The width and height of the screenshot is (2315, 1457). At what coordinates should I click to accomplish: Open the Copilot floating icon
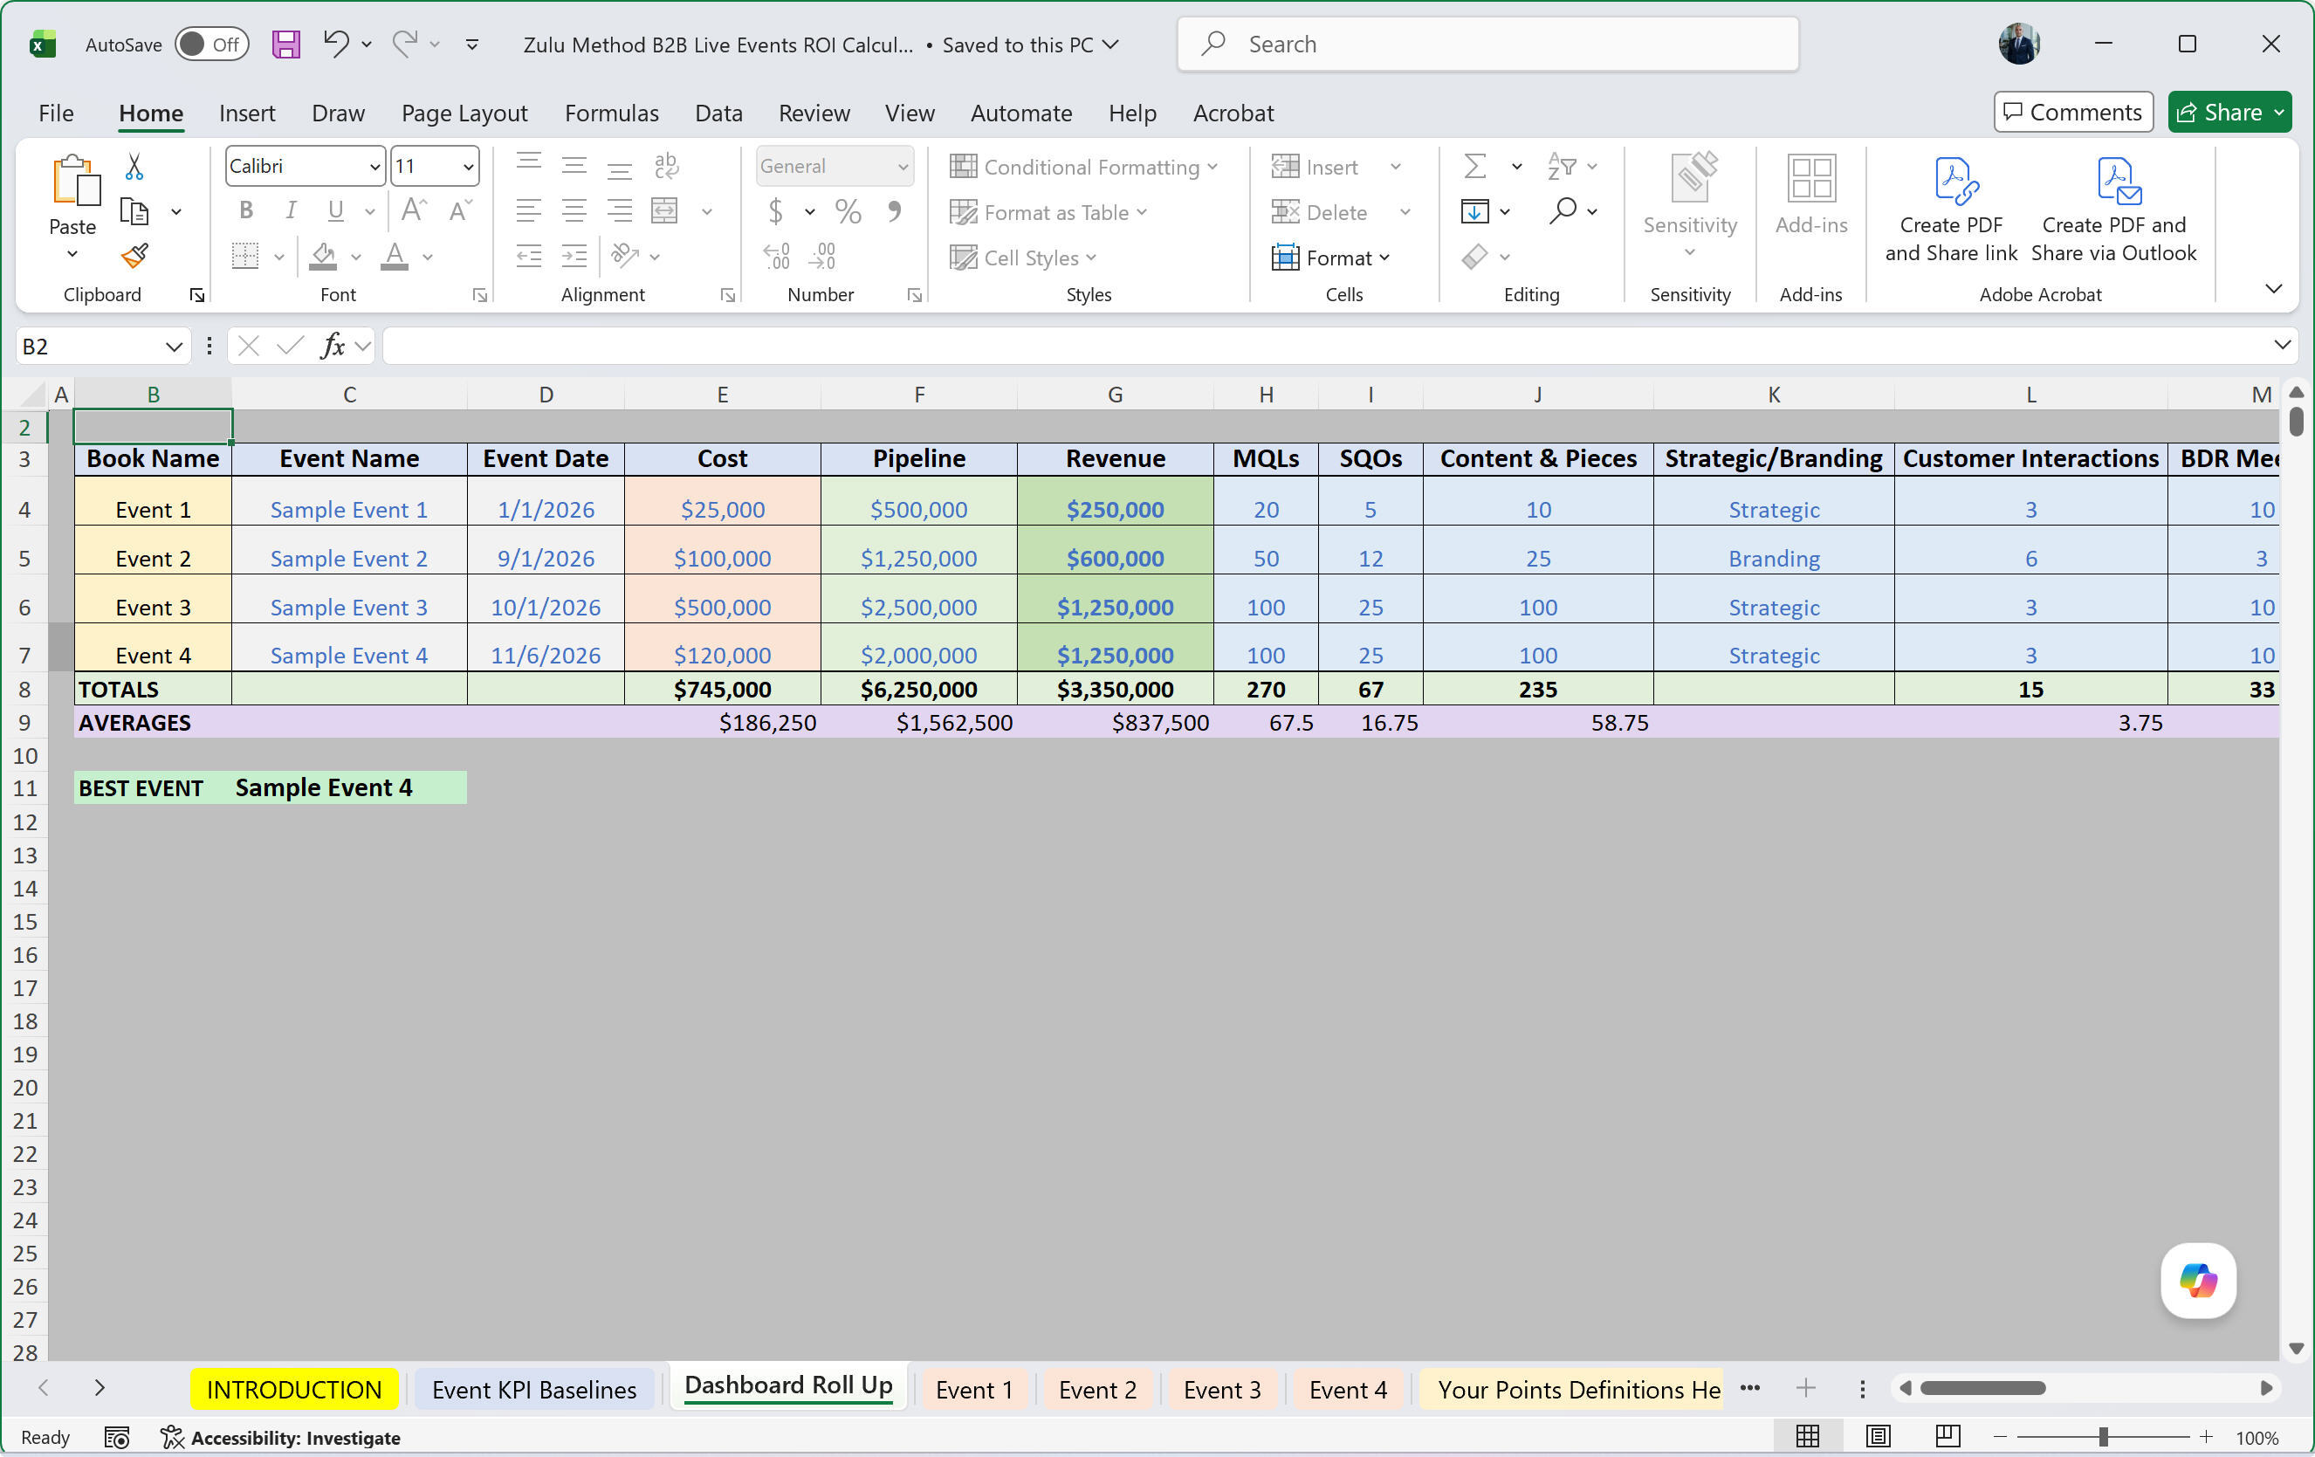point(2198,1279)
